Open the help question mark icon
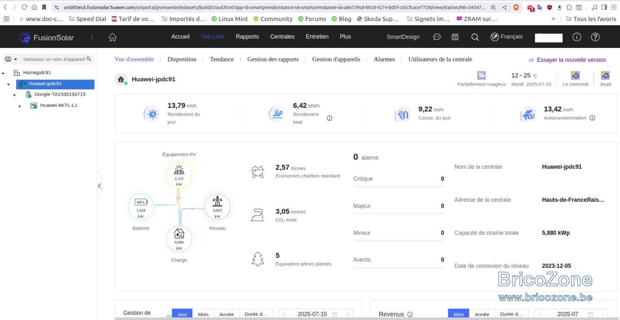 pos(595,37)
